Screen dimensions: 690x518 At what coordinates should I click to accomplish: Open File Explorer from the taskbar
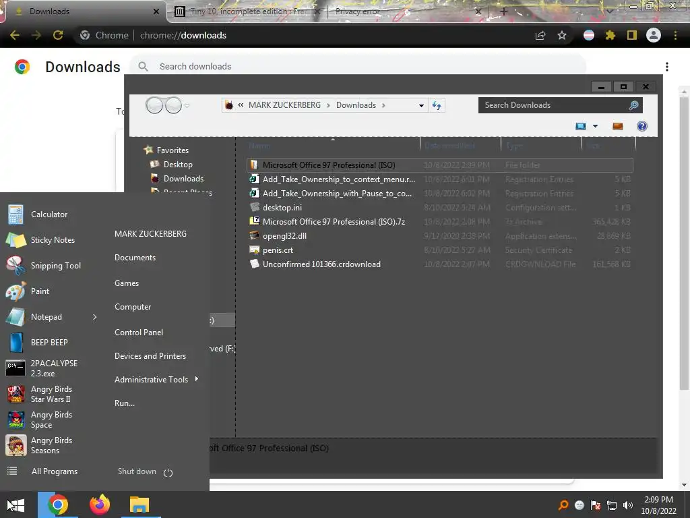point(139,505)
